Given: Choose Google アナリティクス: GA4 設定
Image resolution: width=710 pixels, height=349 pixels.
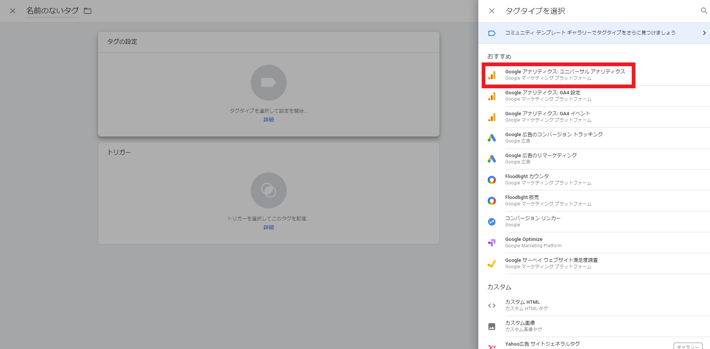Looking at the screenshot, I should (x=594, y=96).
